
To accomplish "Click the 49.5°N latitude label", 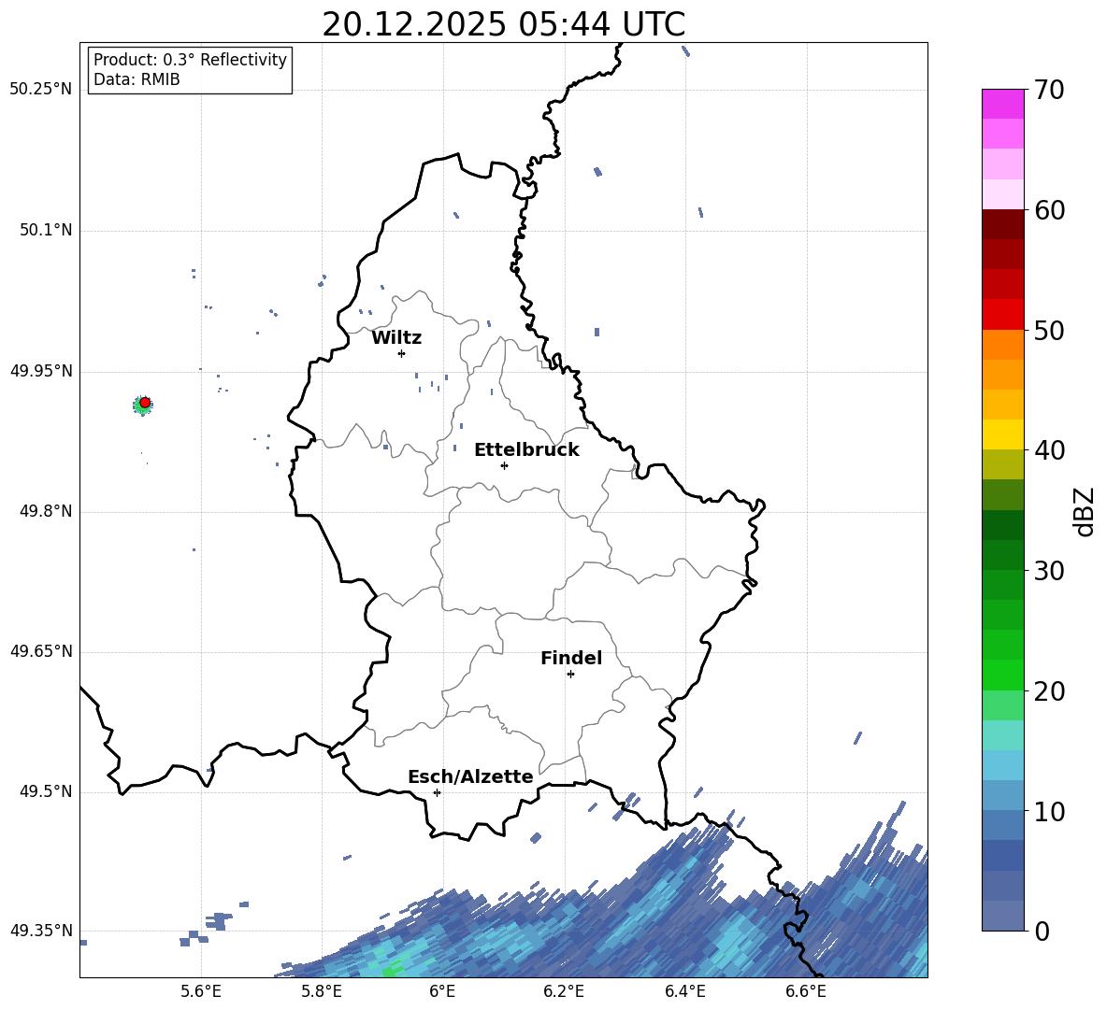I will [x=46, y=792].
